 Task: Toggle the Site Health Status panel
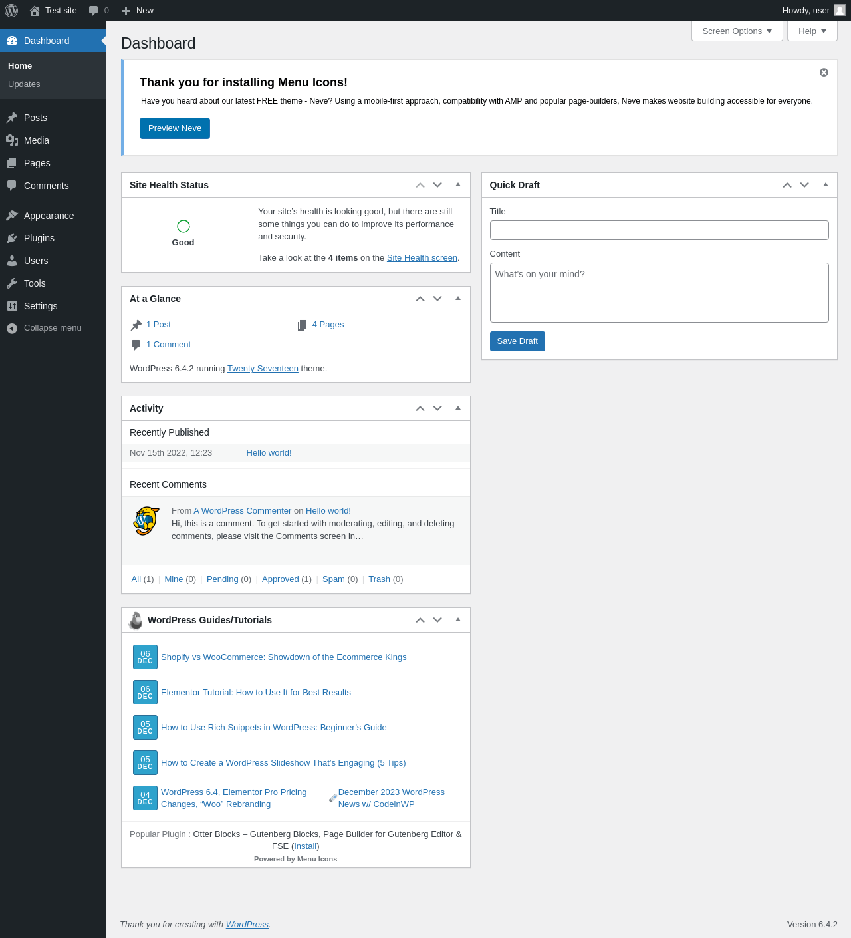point(458,185)
